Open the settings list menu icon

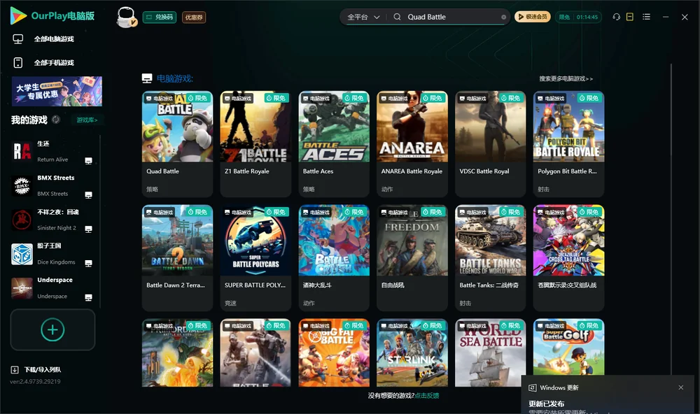click(x=646, y=17)
